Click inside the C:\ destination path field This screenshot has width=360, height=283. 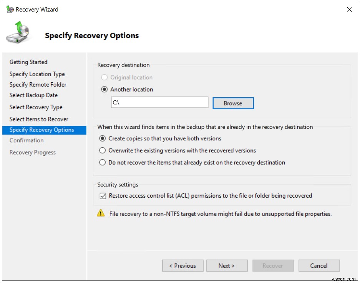pyautogui.click(x=159, y=102)
